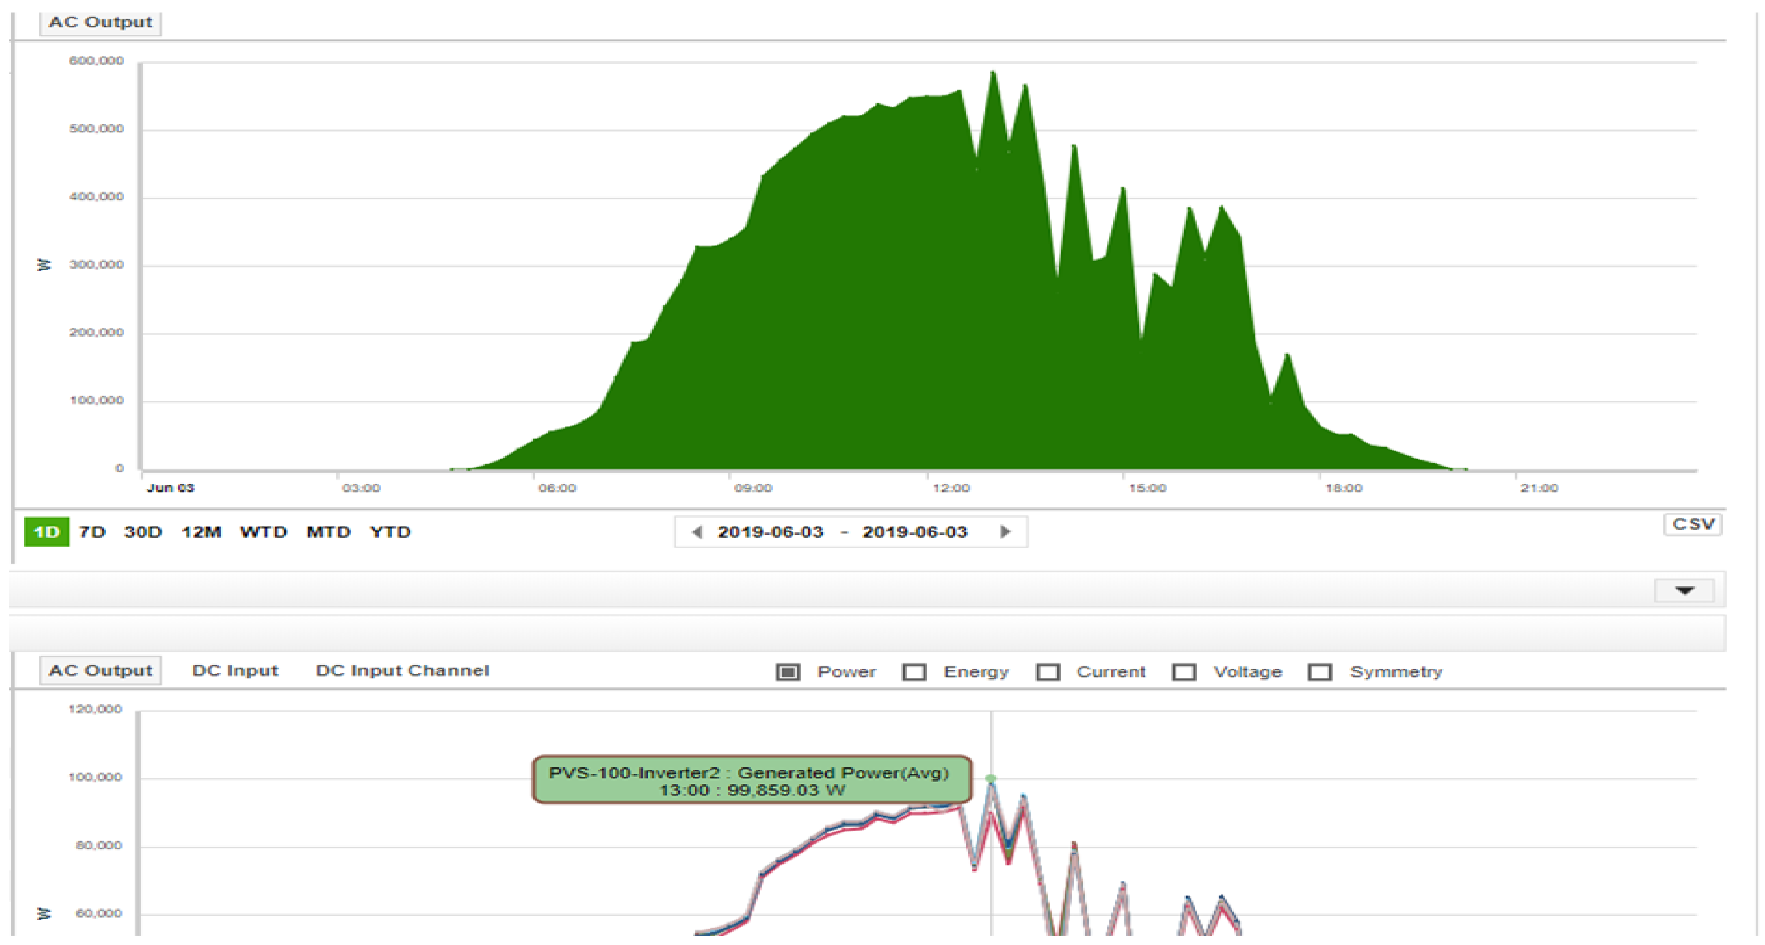Image resolution: width=1765 pixels, height=945 pixels.
Task: Expand the collapsed panel dropdown arrow
Action: click(x=1684, y=590)
